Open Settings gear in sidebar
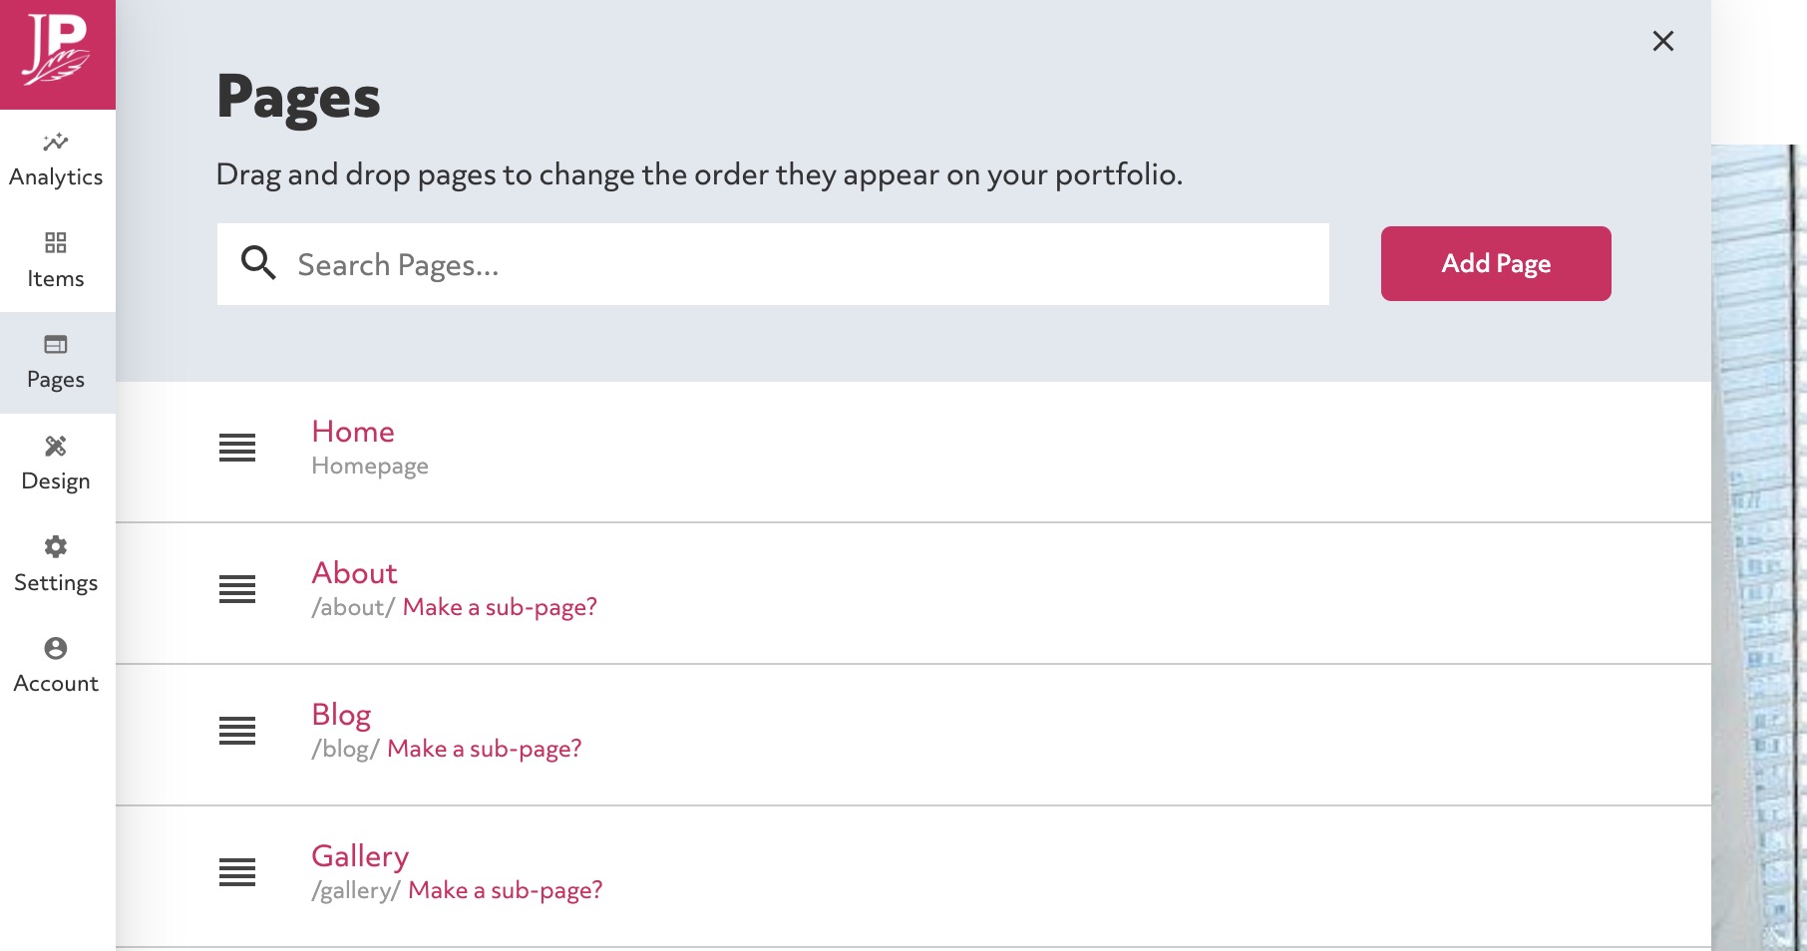 click(x=56, y=546)
